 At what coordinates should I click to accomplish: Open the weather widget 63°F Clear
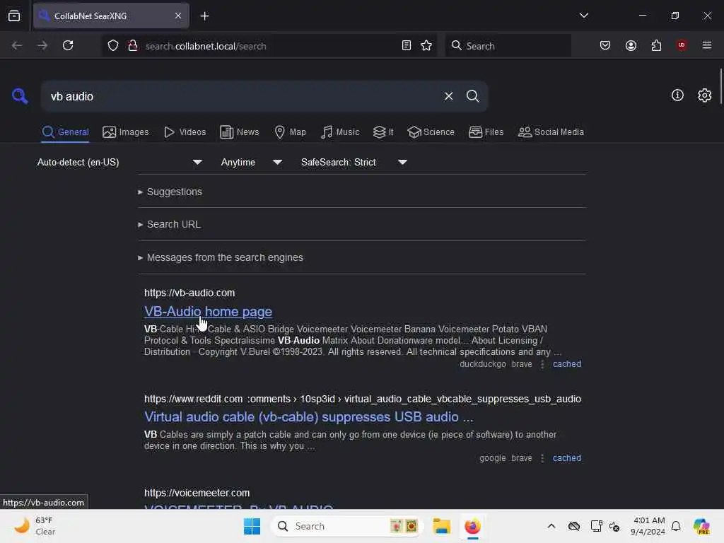[35, 526]
